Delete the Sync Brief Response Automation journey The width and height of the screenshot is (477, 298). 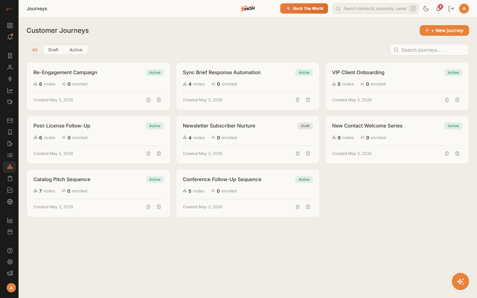pyautogui.click(x=308, y=100)
